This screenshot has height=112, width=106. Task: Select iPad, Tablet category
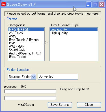26,57
